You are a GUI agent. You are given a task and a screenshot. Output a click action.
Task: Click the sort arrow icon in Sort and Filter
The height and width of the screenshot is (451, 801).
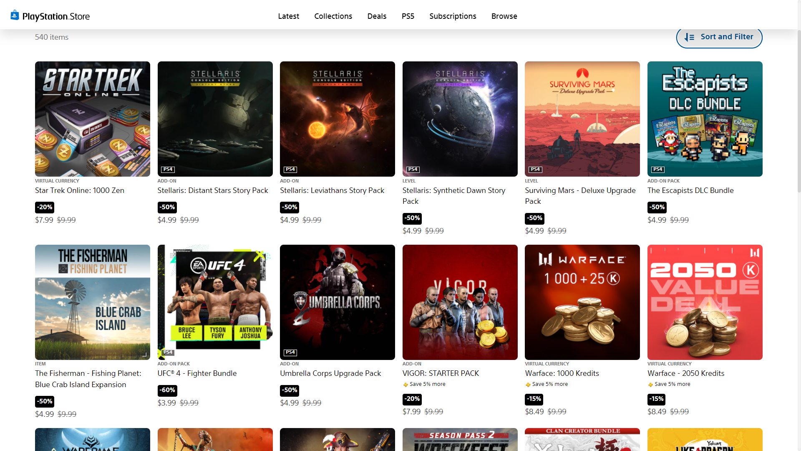pyautogui.click(x=689, y=37)
